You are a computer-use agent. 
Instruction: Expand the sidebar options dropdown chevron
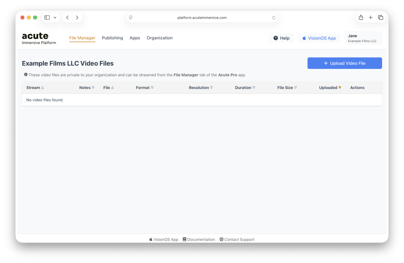[x=55, y=17]
